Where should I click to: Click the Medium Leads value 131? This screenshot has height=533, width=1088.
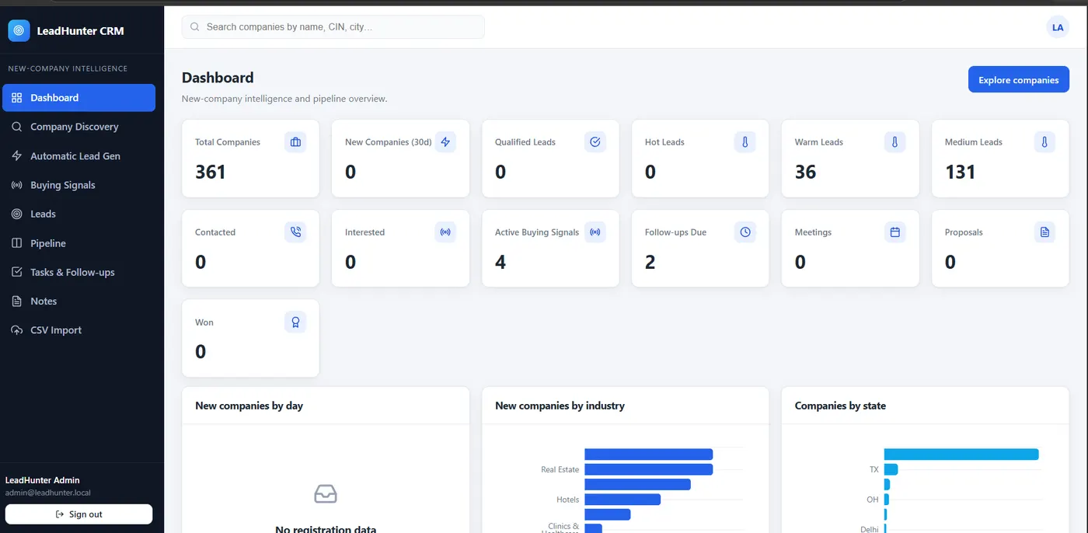(x=961, y=172)
